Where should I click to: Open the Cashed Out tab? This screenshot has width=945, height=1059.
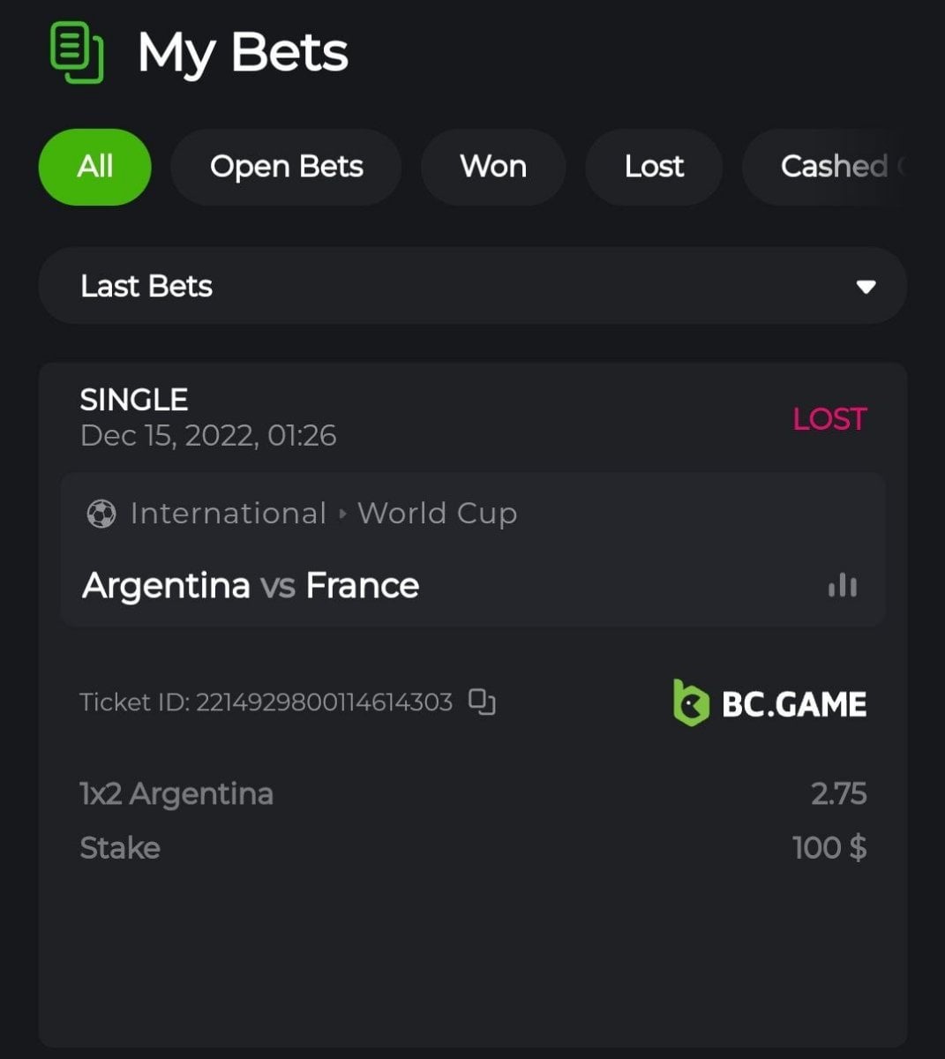coord(834,167)
